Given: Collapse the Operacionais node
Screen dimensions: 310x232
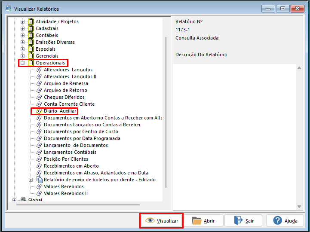Looking at the screenshot, I should [x=22, y=63].
